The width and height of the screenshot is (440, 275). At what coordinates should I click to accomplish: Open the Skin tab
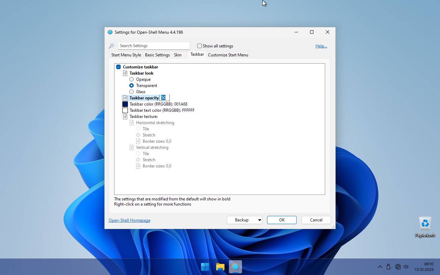(178, 55)
